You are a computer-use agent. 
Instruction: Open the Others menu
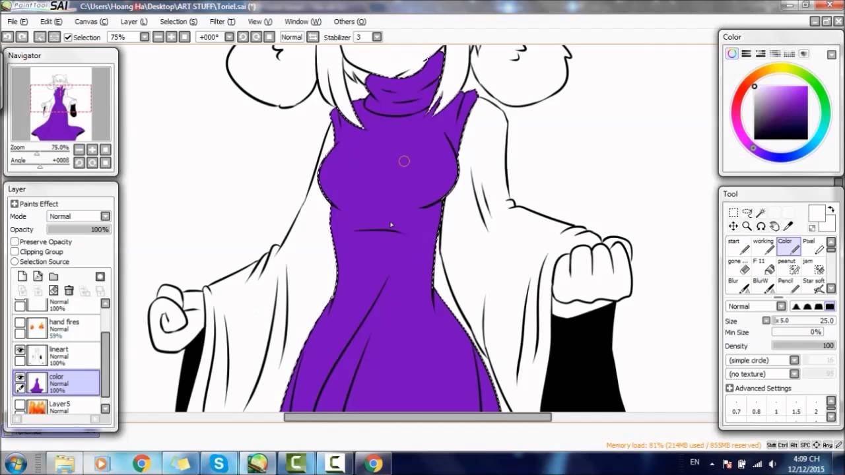coord(349,22)
